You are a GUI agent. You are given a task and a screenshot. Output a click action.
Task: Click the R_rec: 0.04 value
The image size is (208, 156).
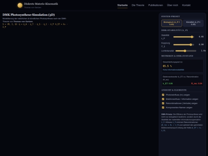click(x=196, y=84)
